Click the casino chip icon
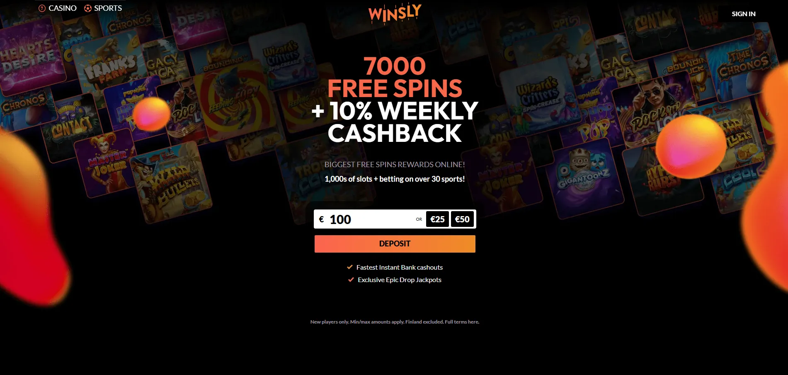Image resolution: width=788 pixels, height=375 pixels. tap(42, 8)
